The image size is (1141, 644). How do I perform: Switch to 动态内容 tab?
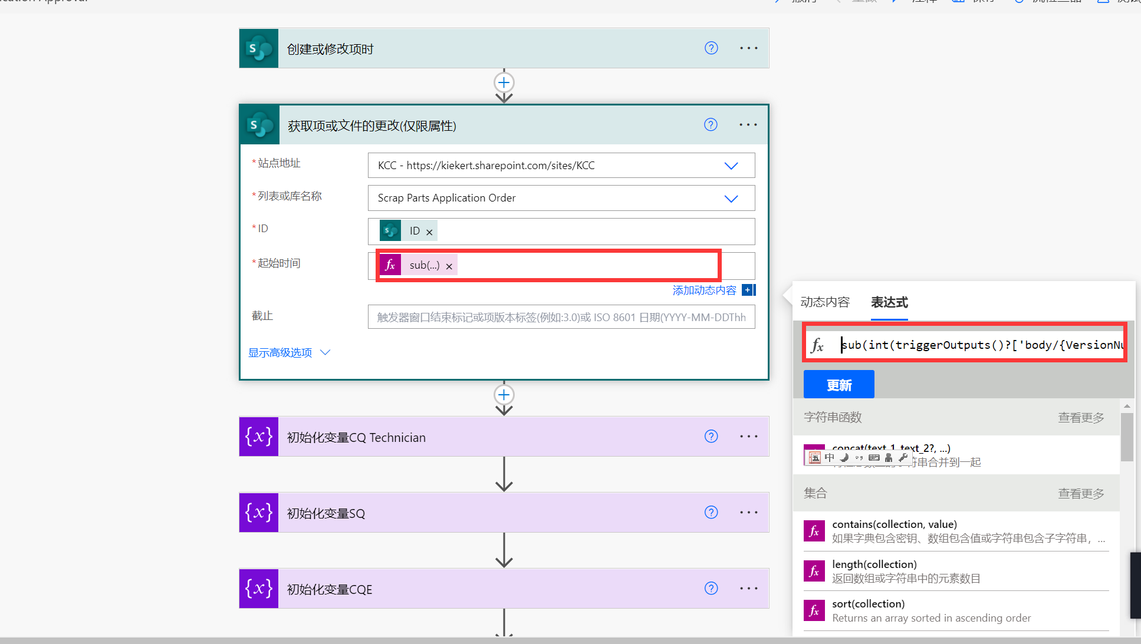(824, 302)
